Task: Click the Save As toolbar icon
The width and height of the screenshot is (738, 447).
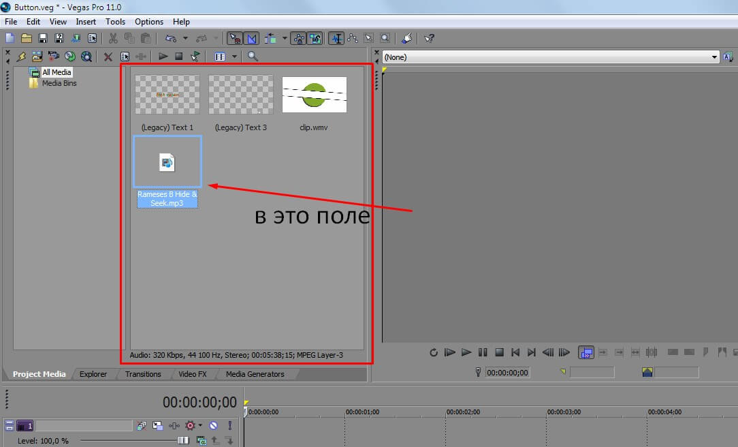Action: [x=59, y=38]
